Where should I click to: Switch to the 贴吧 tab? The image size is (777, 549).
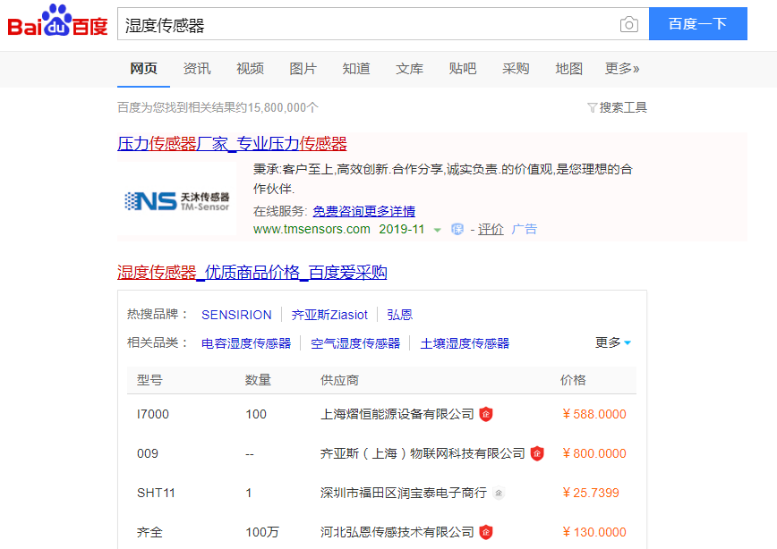[462, 68]
